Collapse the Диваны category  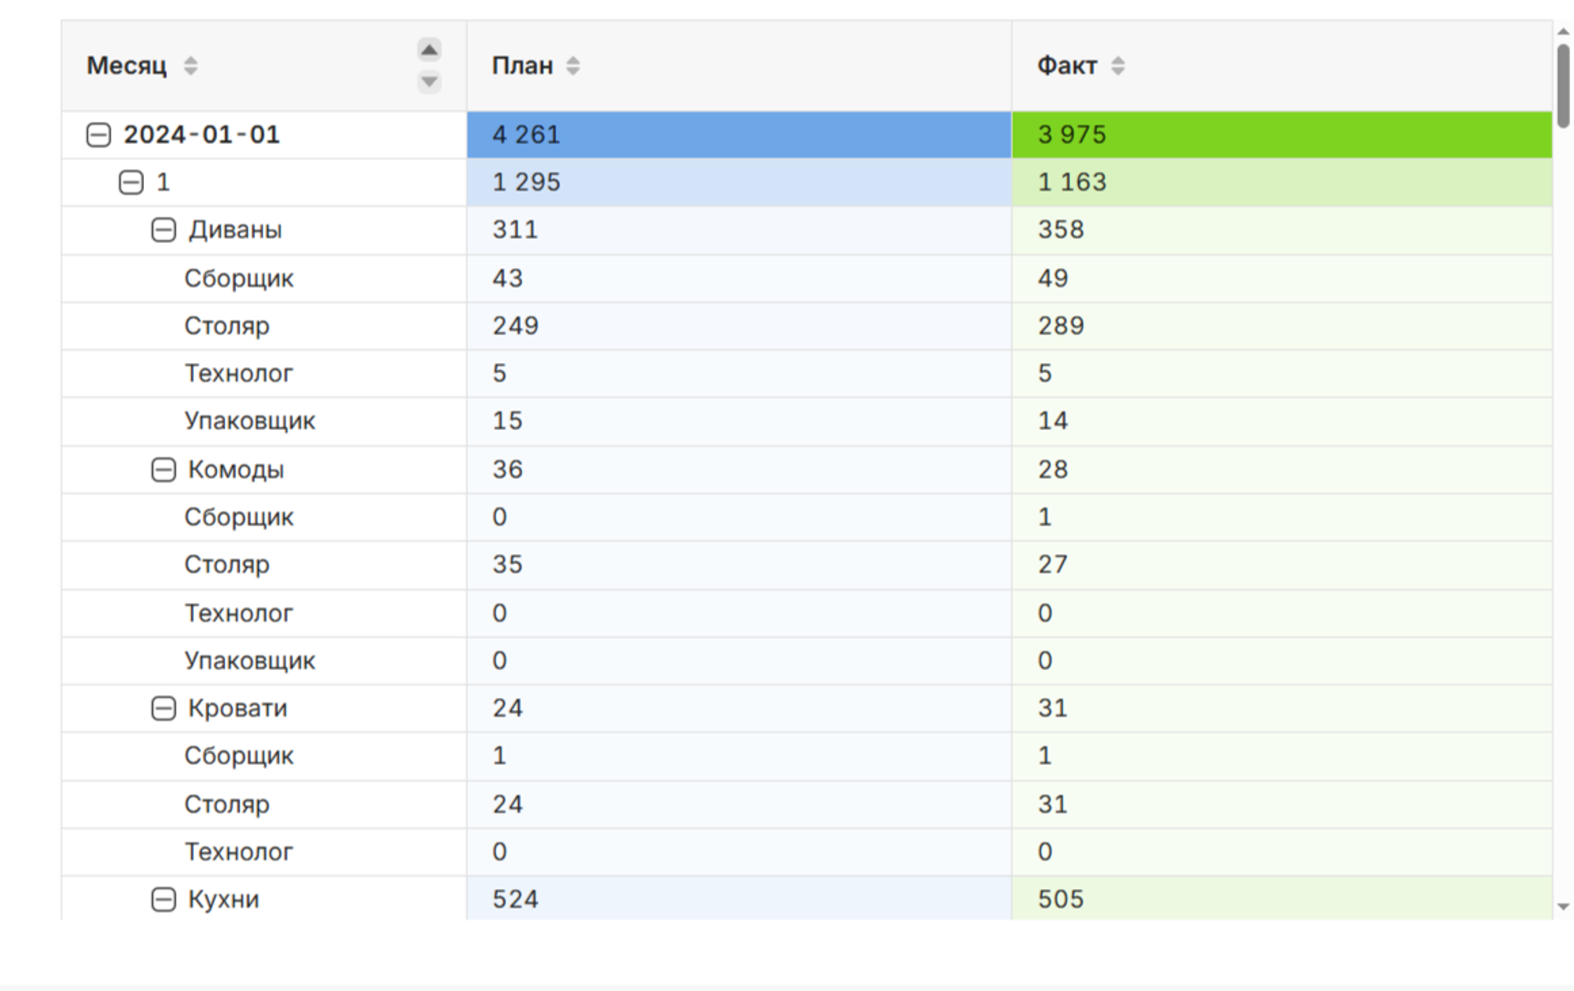[x=164, y=230]
